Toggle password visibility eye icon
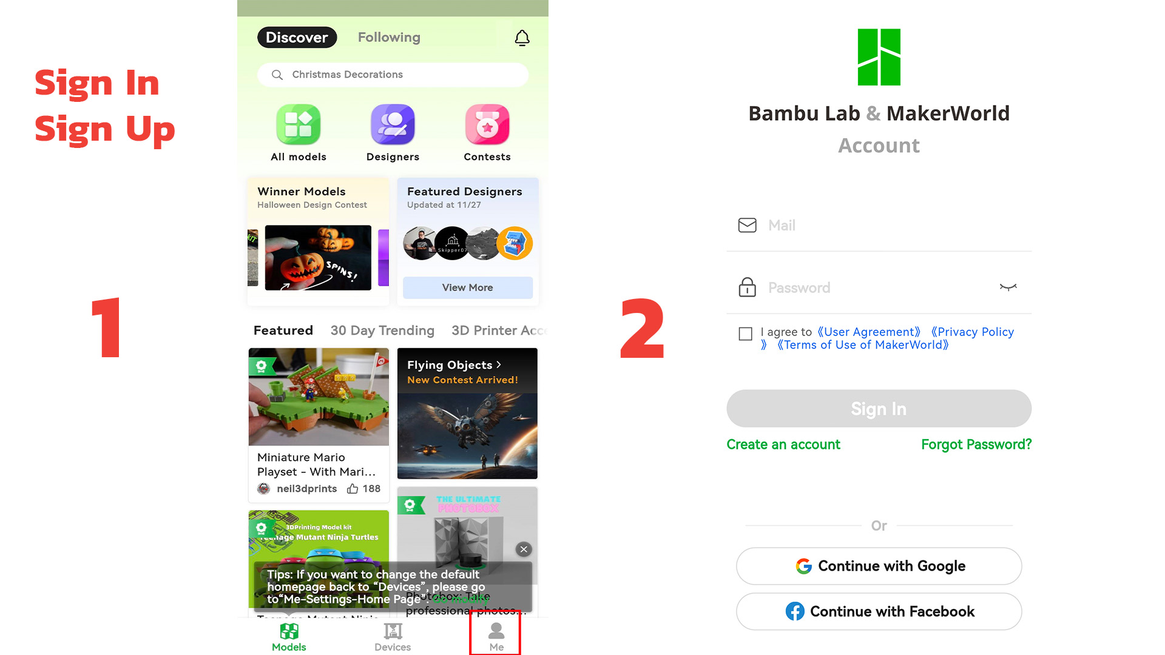Image resolution: width=1165 pixels, height=655 pixels. point(1008,287)
